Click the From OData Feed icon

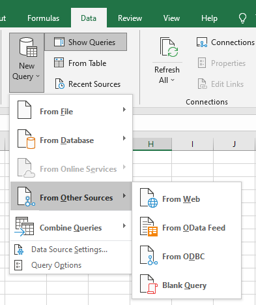pyautogui.click(x=149, y=227)
